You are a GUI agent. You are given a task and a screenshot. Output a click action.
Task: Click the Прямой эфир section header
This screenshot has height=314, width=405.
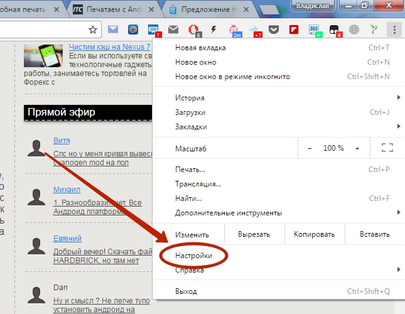88,112
